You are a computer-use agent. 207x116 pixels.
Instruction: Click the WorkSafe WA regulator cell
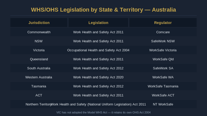[x=163, y=77]
